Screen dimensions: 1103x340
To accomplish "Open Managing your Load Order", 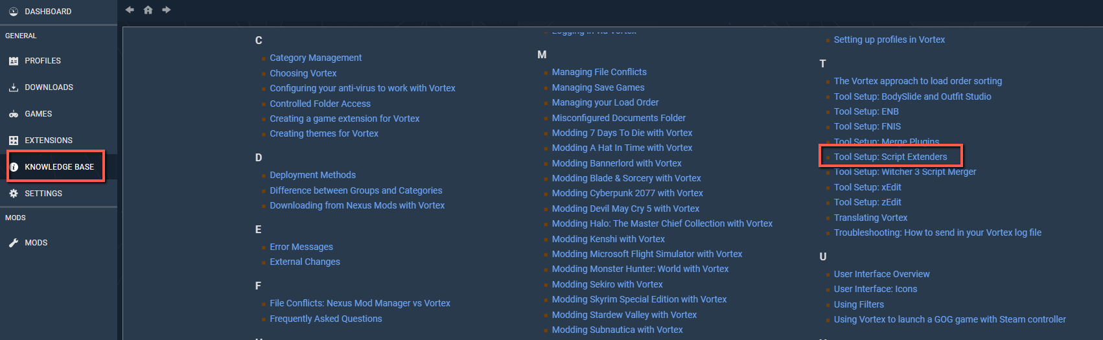I will [605, 102].
